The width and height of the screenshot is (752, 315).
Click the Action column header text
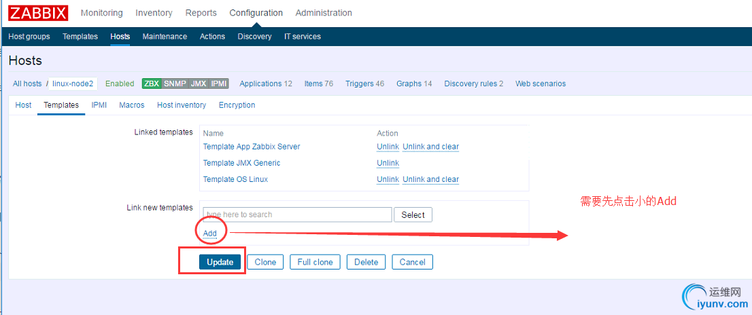(x=388, y=133)
